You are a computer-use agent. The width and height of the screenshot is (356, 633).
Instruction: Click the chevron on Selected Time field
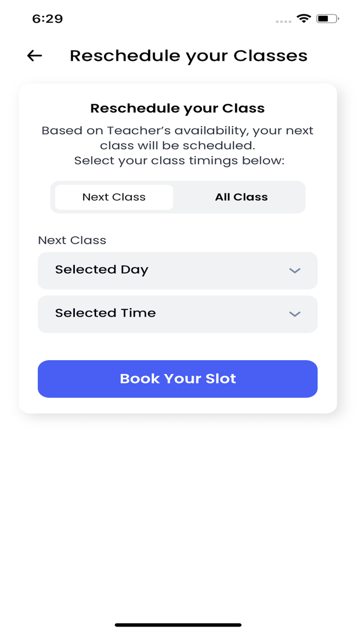pyautogui.click(x=294, y=314)
